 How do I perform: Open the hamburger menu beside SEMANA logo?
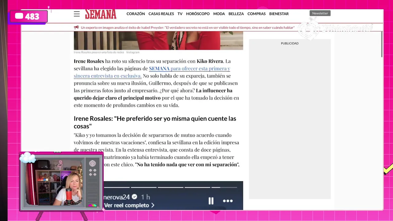tap(77, 14)
